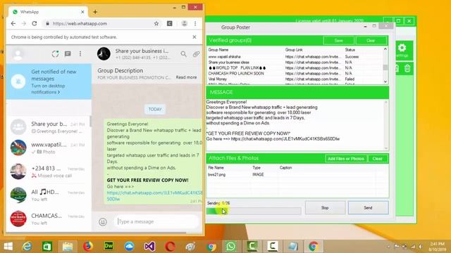
Task: Clear the verified groups list
Action: point(371,41)
